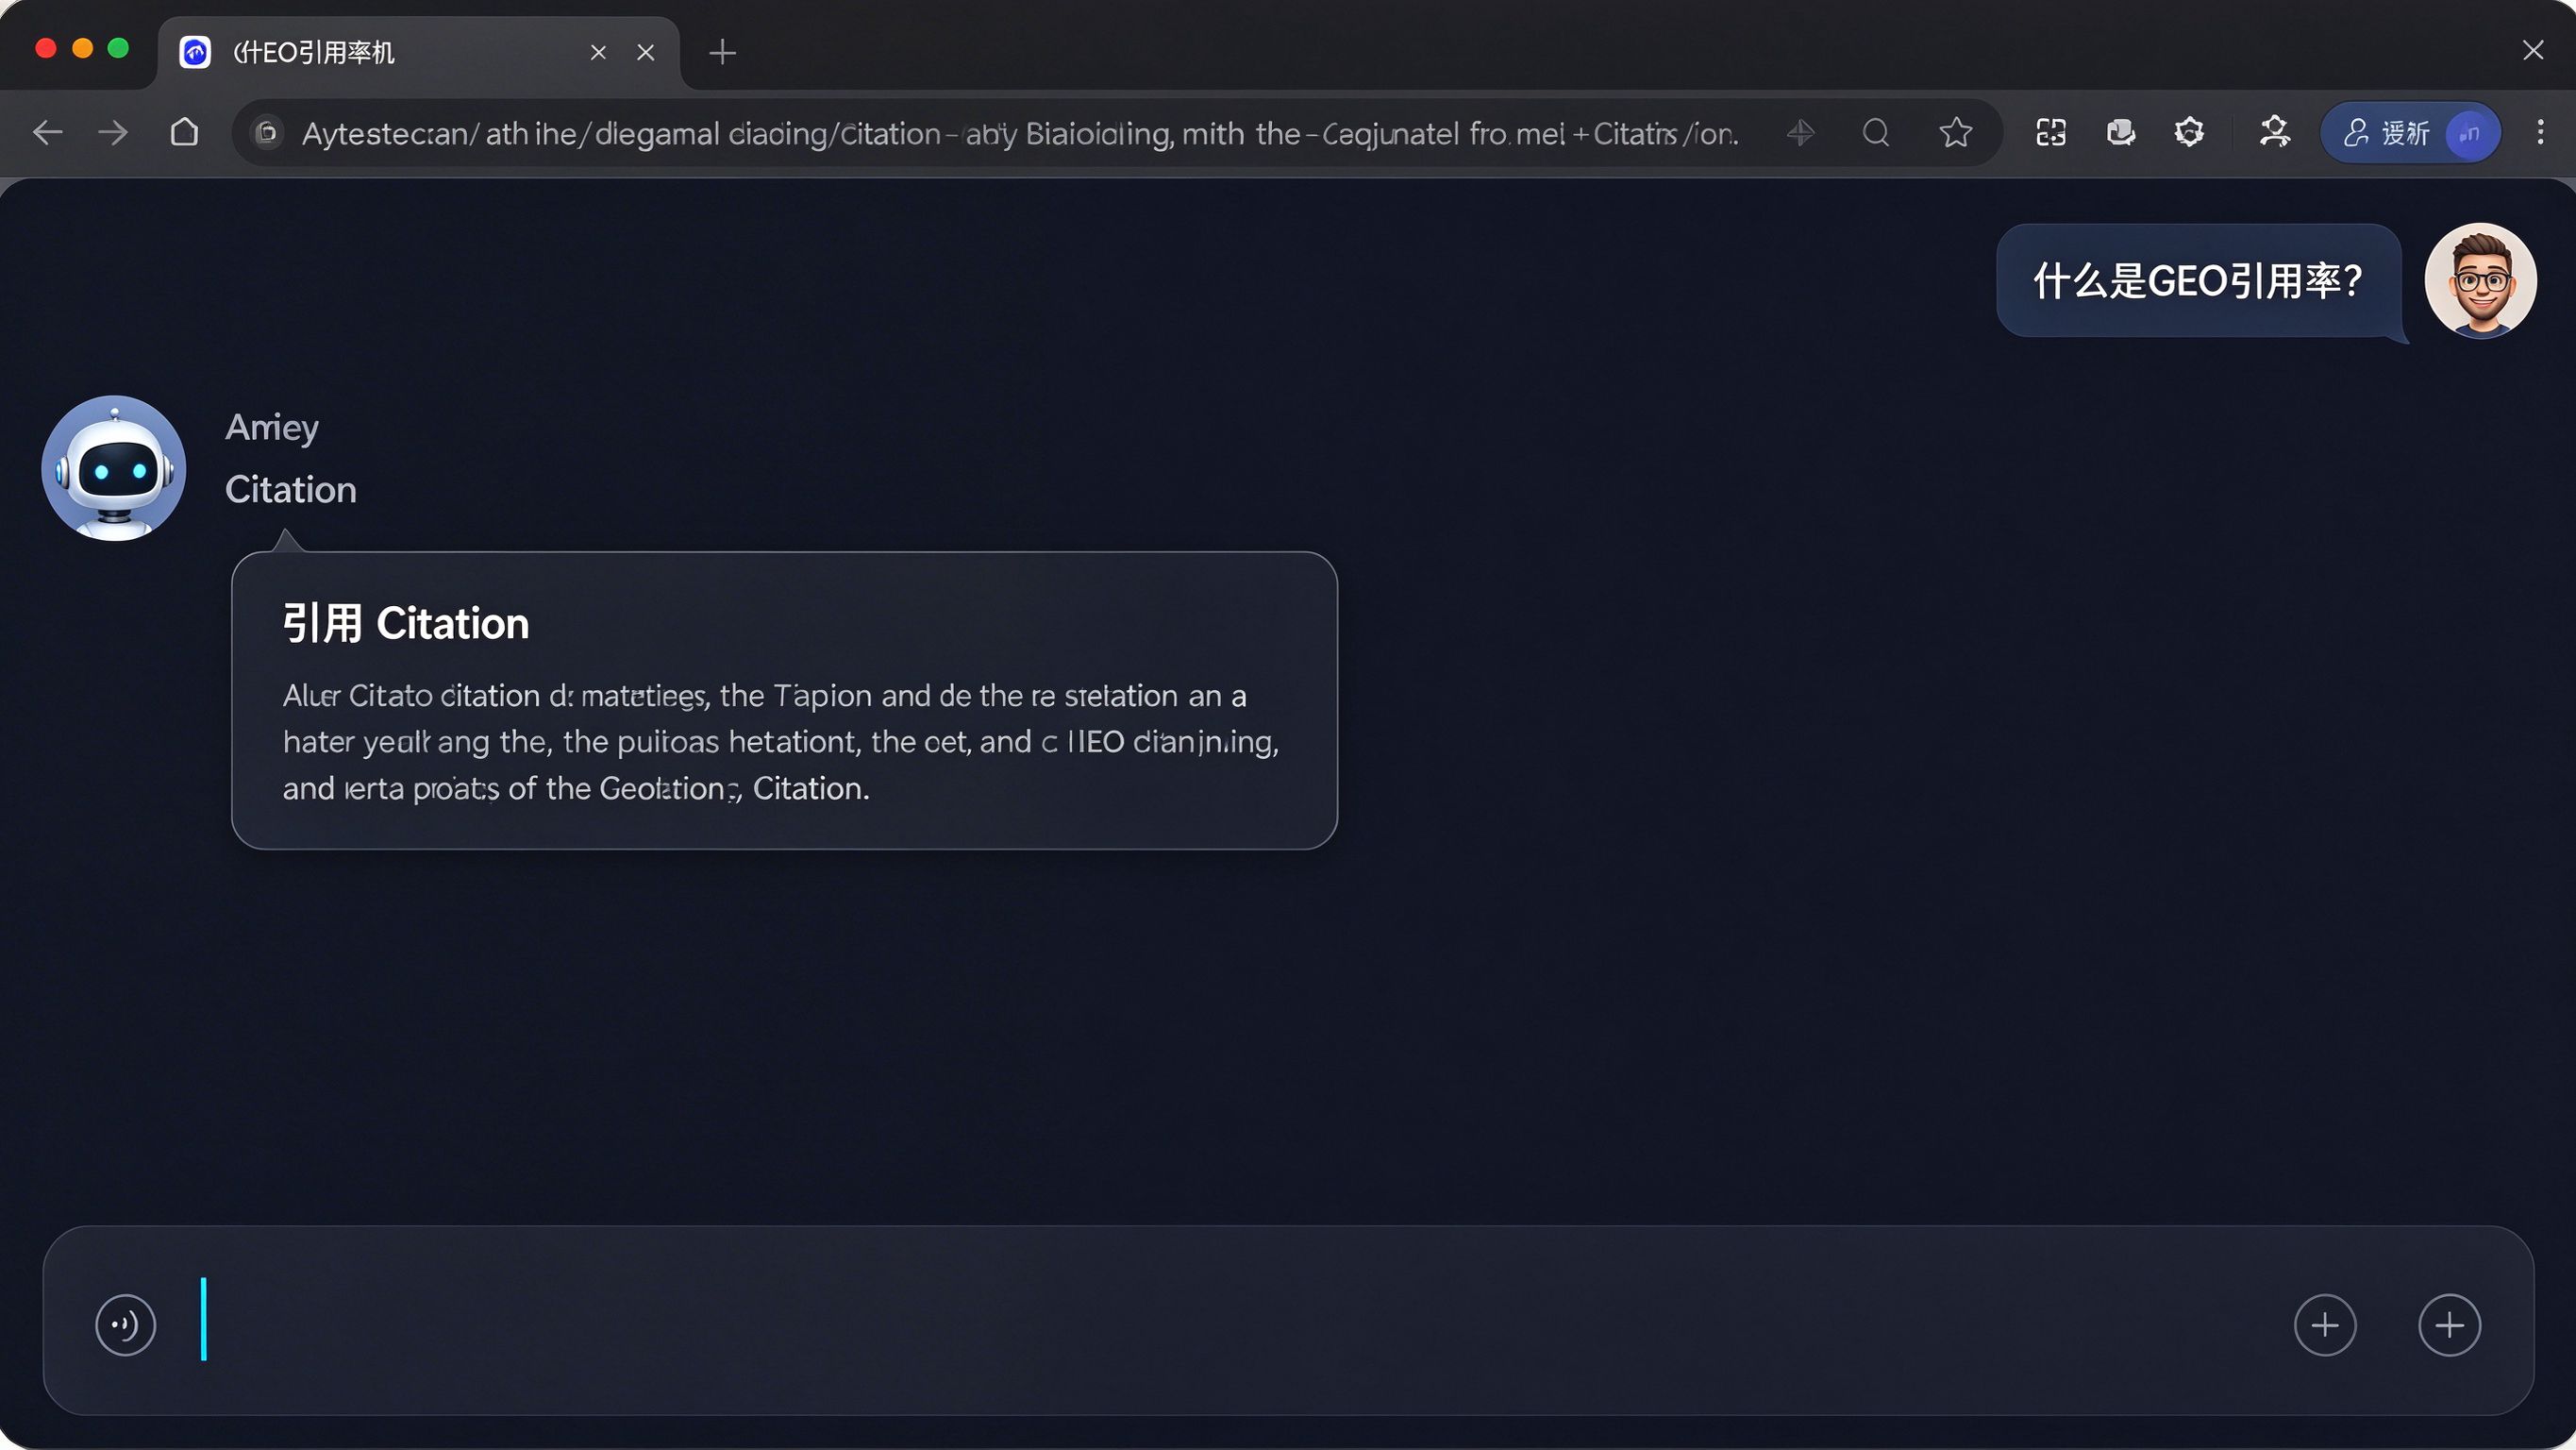Click the person silhouette toolbar icon
This screenshot has width=2576, height=1450.
pyautogui.click(x=2275, y=132)
